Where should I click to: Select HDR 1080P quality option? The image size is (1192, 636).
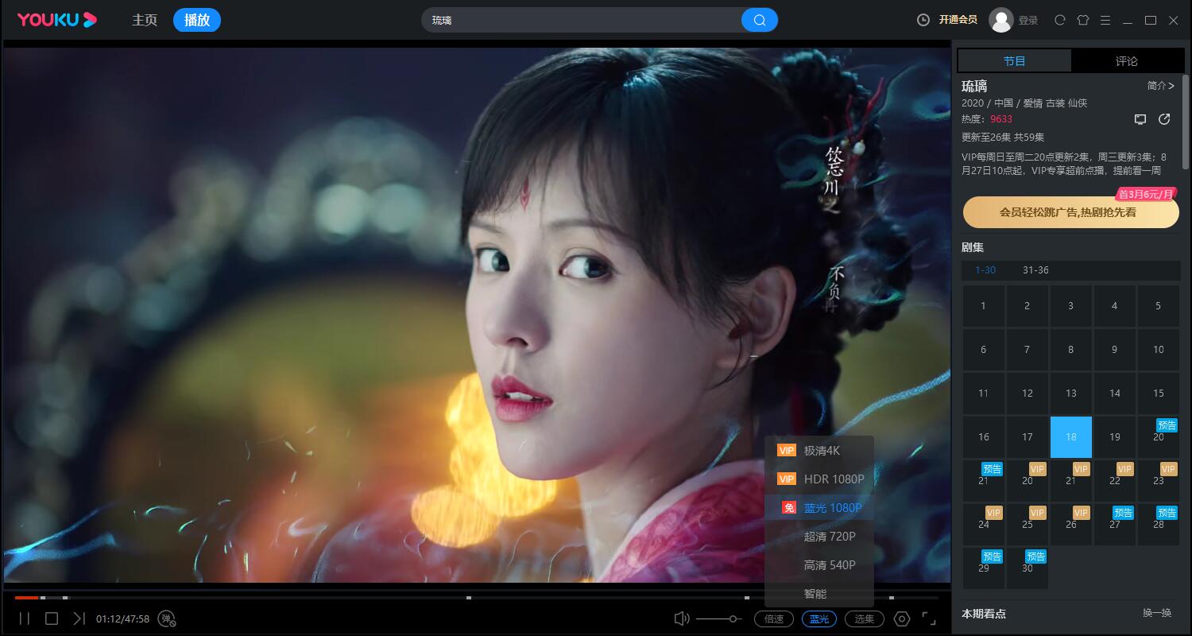click(819, 479)
